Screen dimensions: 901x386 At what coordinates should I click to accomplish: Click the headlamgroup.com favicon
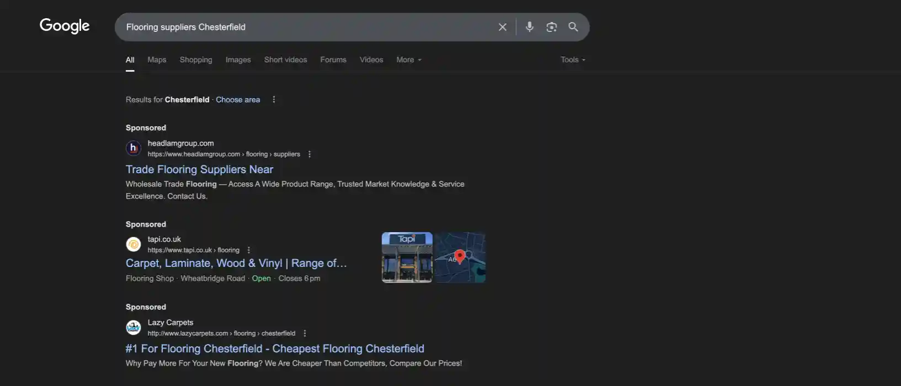(134, 148)
